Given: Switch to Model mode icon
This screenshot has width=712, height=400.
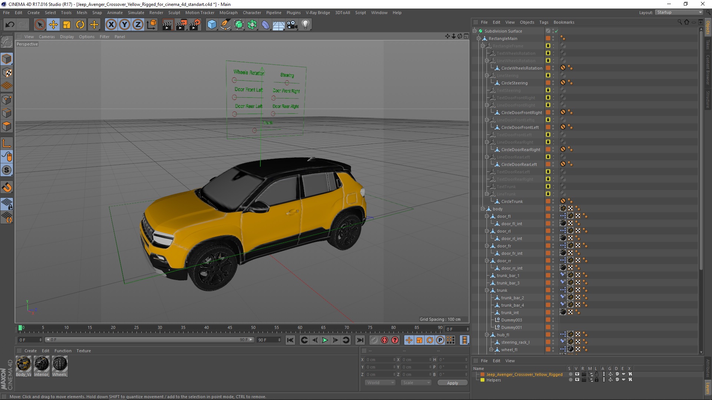Looking at the screenshot, I should (x=7, y=59).
